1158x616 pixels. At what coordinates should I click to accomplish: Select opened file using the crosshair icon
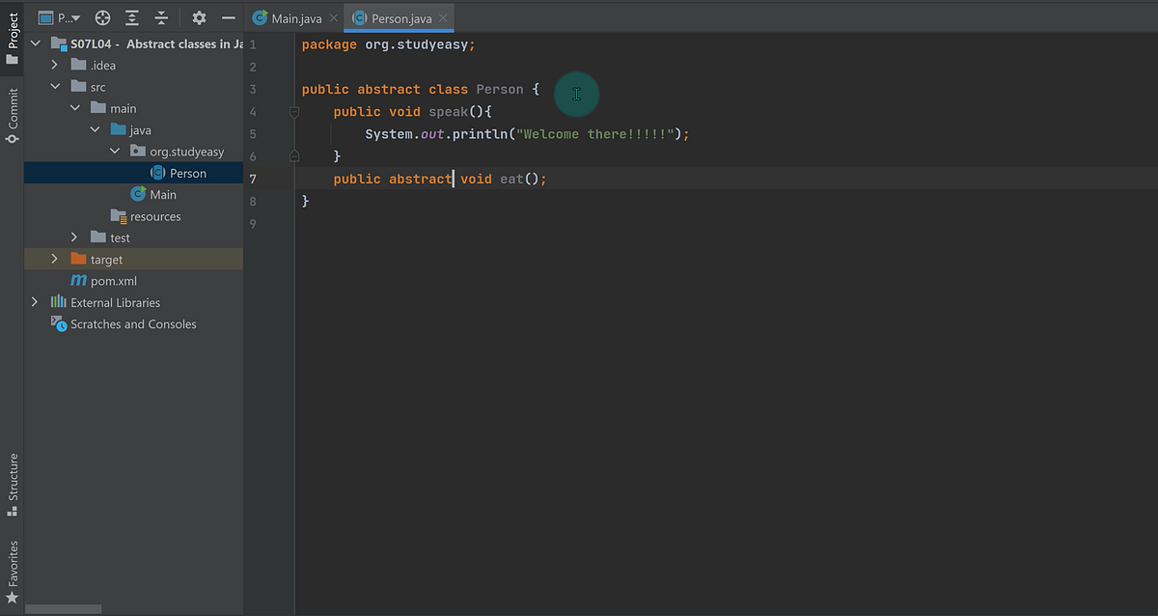click(x=101, y=16)
